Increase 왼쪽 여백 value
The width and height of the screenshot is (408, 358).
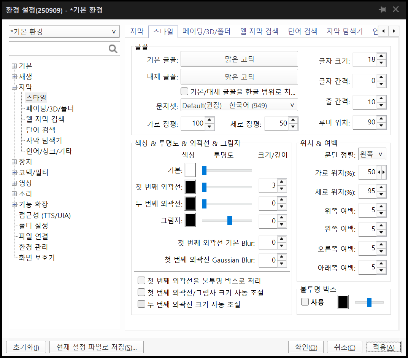[x=381, y=226]
